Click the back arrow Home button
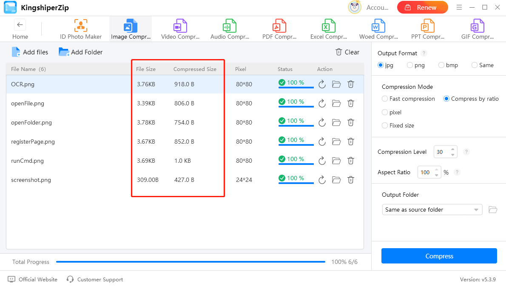This screenshot has height=286, width=506. [20, 25]
